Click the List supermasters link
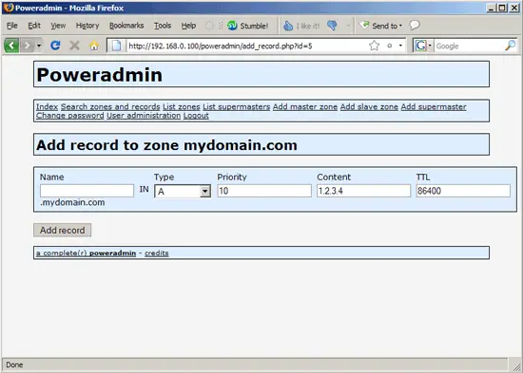Viewport: 523px width, 373px height. 237,107
